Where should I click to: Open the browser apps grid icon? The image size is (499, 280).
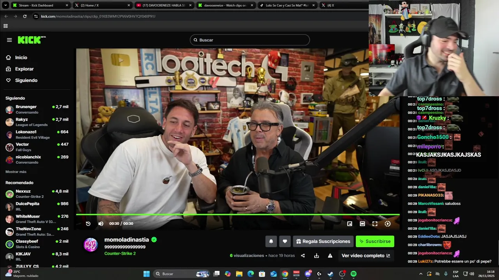coord(5,26)
